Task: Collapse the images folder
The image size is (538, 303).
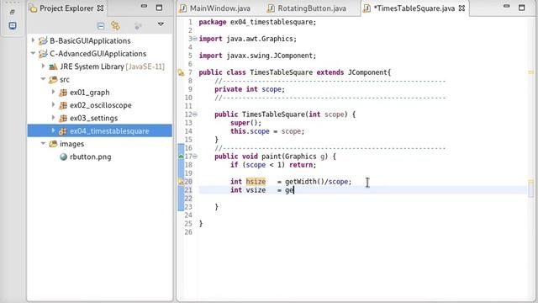Action: click(43, 143)
